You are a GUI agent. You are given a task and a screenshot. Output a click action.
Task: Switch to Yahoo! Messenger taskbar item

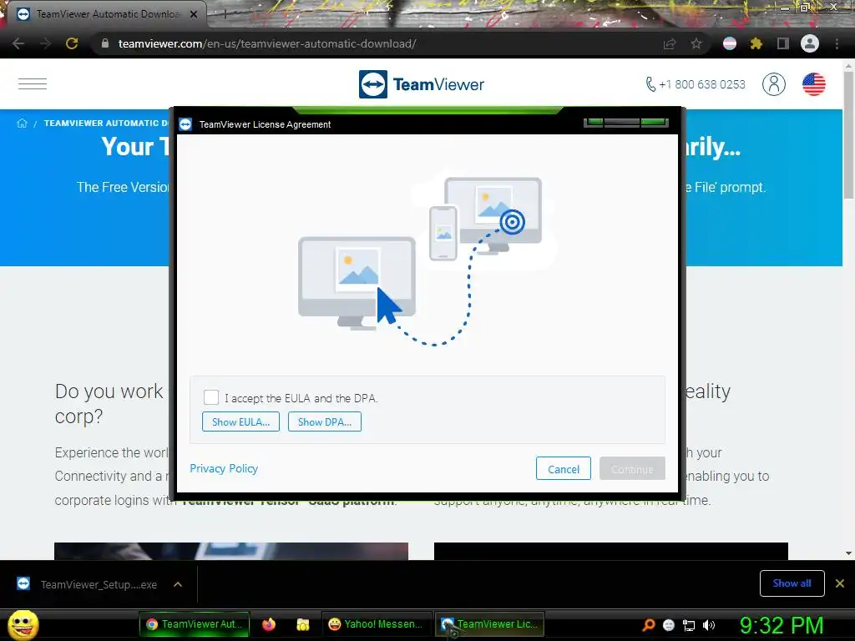click(375, 624)
